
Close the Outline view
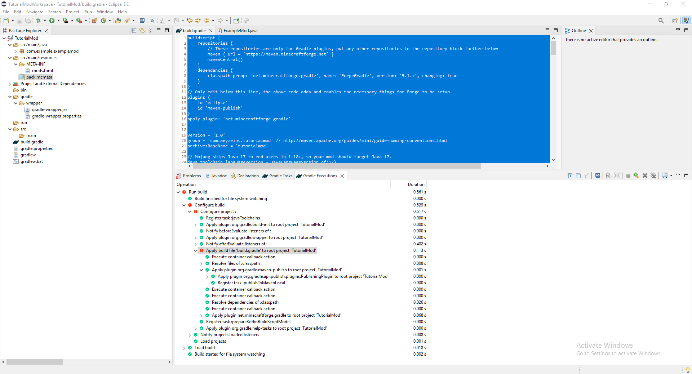click(x=591, y=31)
